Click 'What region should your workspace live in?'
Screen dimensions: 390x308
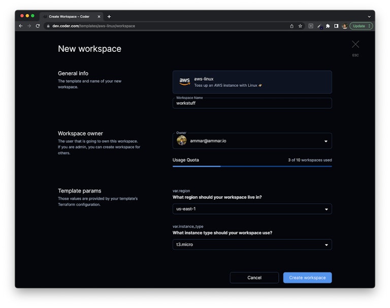[x=217, y=197]
